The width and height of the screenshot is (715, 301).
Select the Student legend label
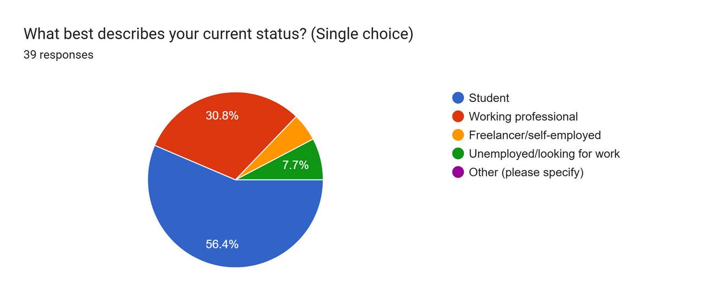click(489, 98)
